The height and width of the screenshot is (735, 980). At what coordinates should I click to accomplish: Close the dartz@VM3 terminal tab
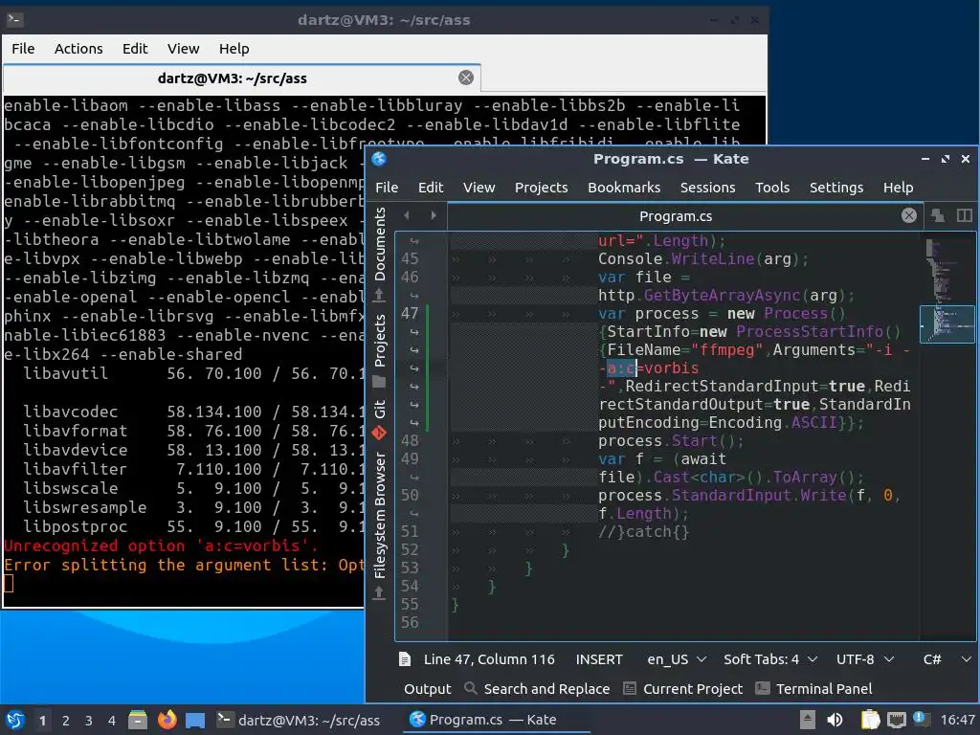point(466,78)
